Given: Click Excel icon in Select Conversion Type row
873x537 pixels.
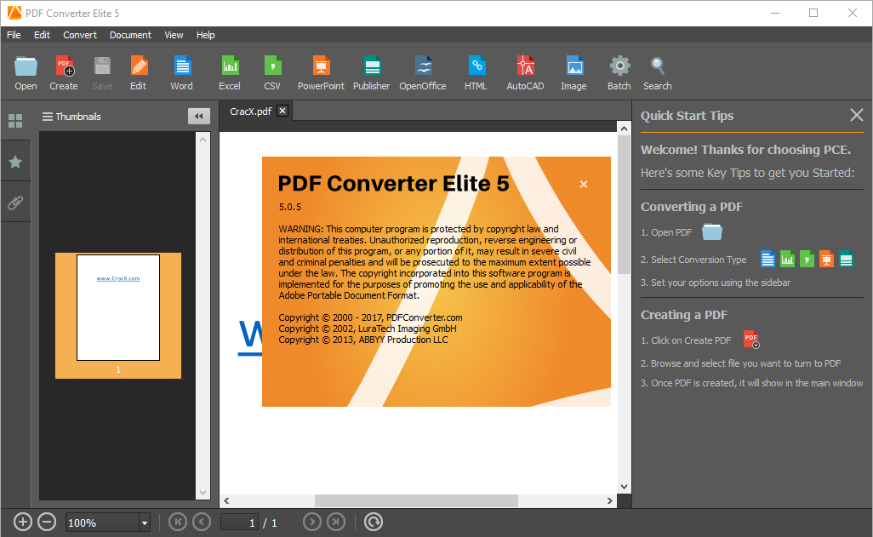Looking at the screenshot, I should click(x=787, y=259).
